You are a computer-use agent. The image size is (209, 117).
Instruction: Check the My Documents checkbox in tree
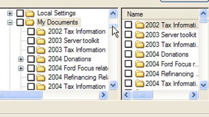[20, 22]
